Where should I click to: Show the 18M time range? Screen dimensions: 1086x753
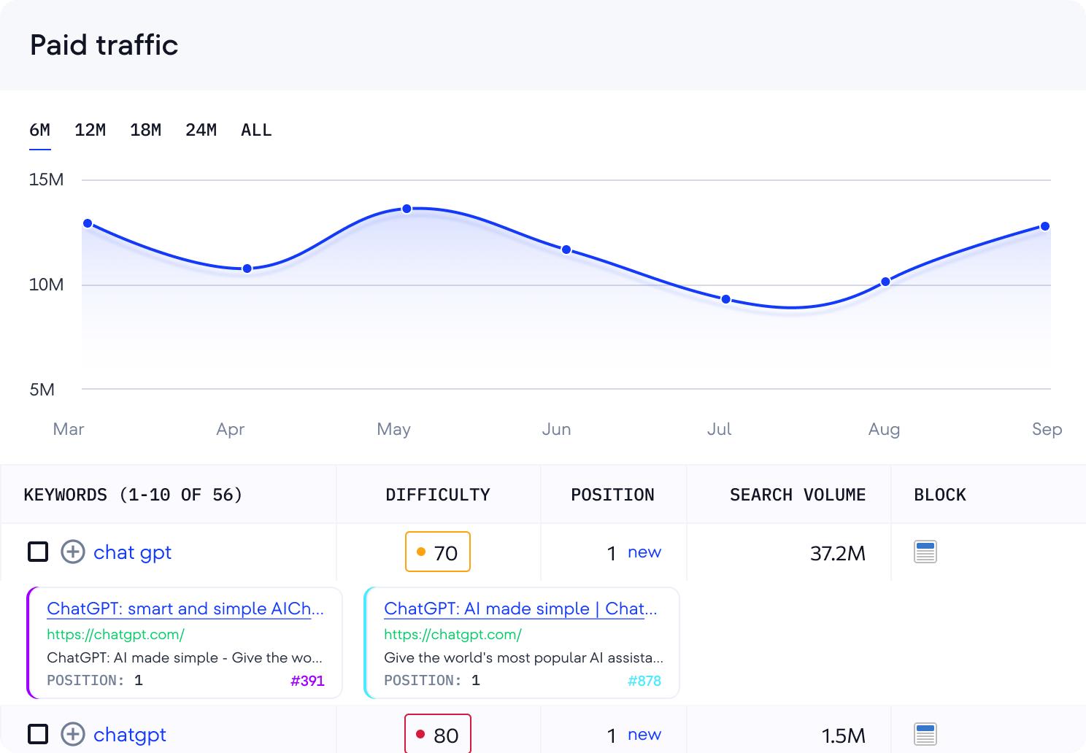tap(146, 131)
